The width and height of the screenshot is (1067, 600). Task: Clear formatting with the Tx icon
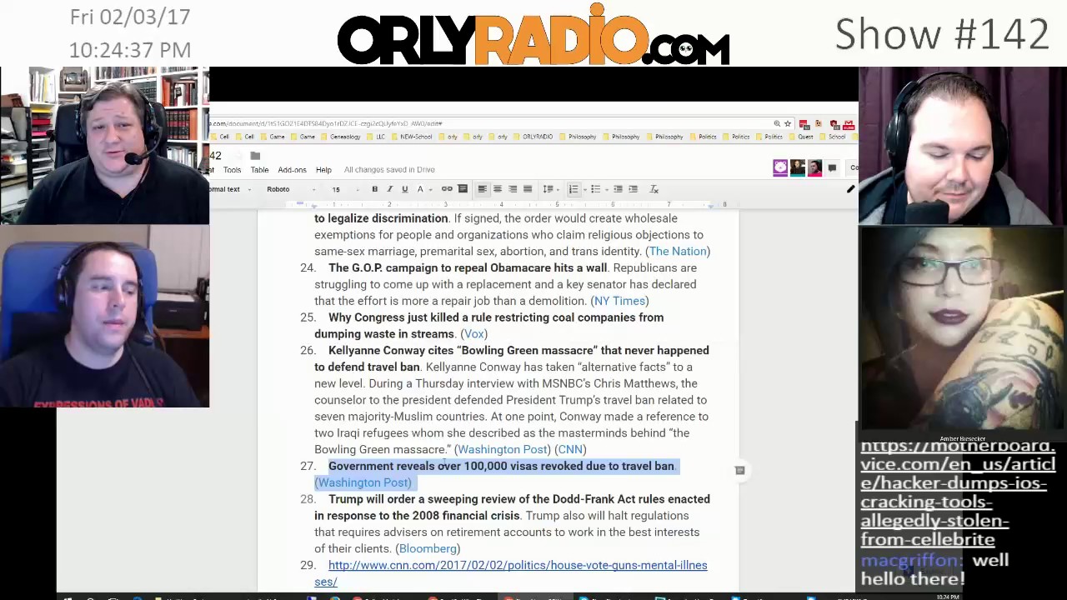(654, 189)
